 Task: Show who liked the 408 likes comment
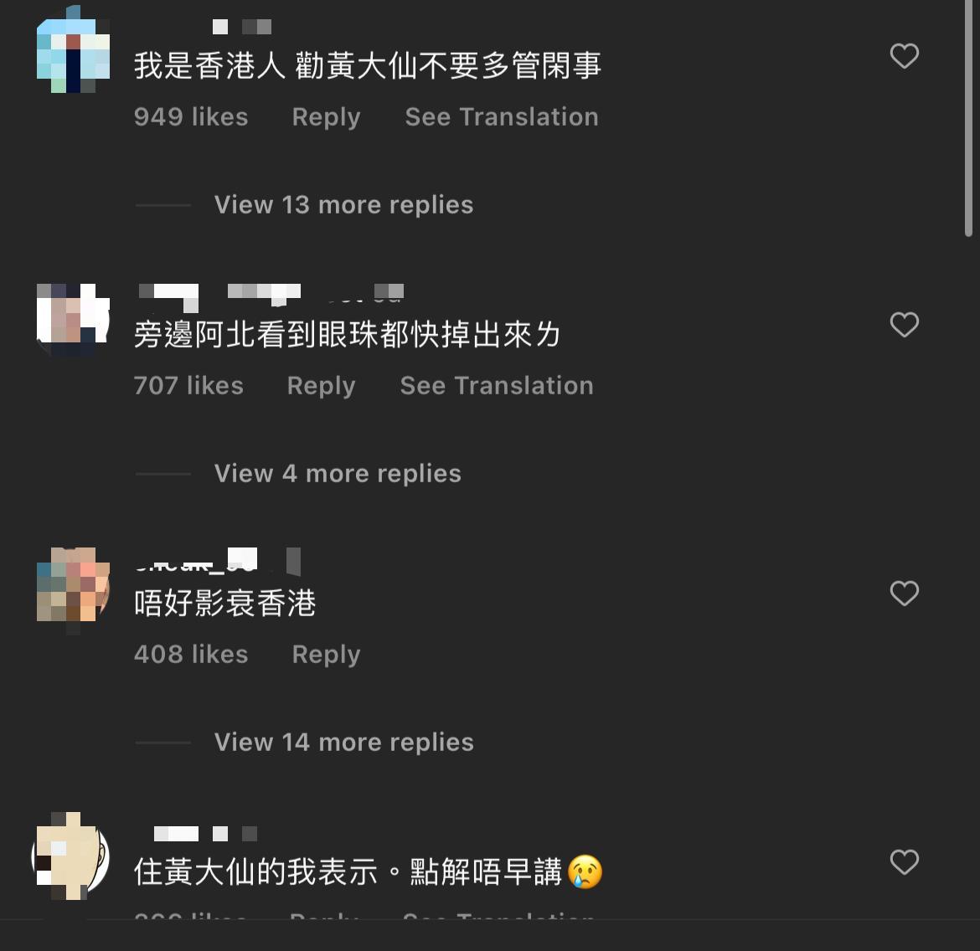point(191,654)
